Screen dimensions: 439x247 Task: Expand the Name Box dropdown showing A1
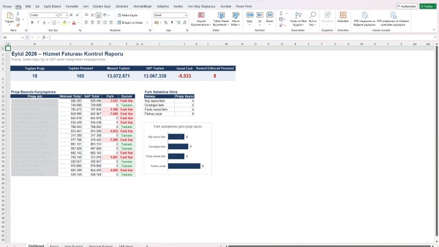(x=23, y=37)
